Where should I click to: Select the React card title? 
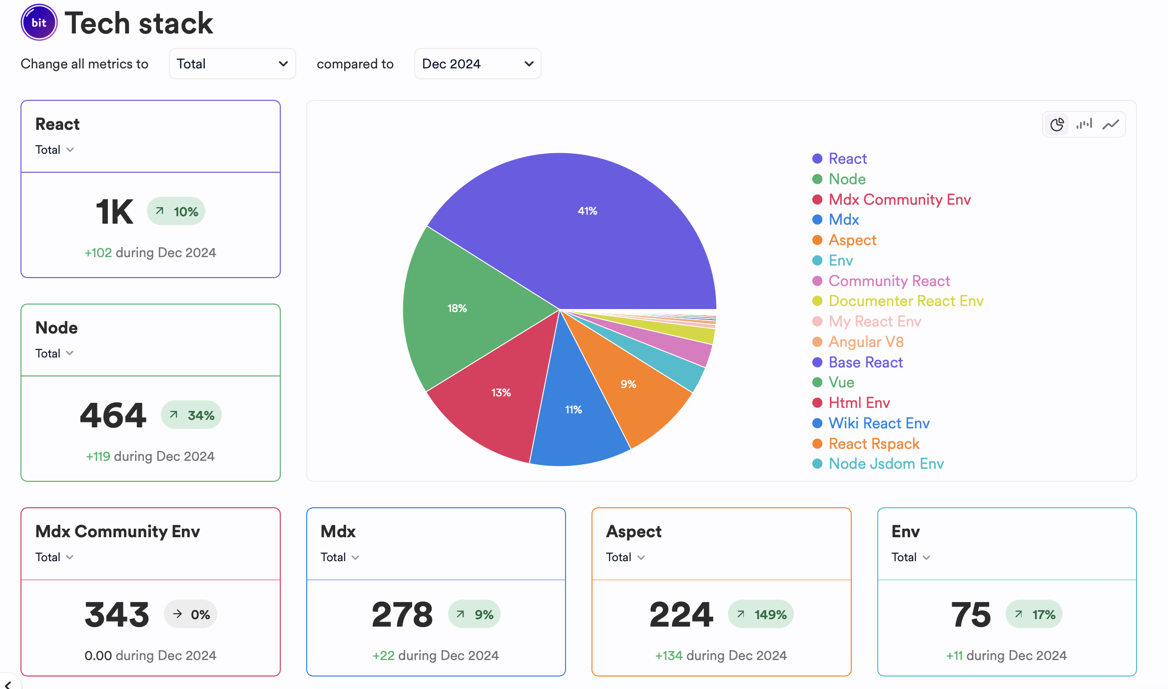[x=57, y=124]
